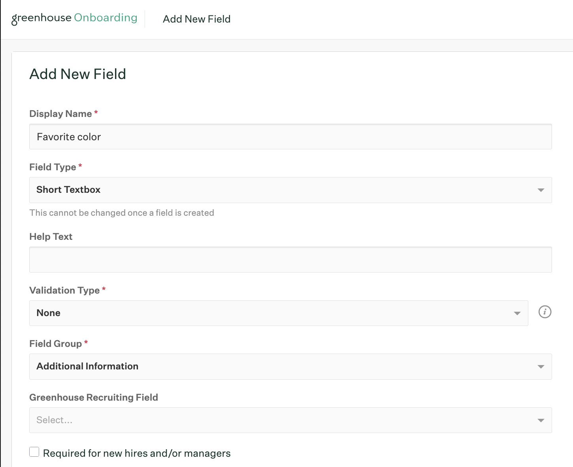Click 'This cannot be changed' helper text

122,213
